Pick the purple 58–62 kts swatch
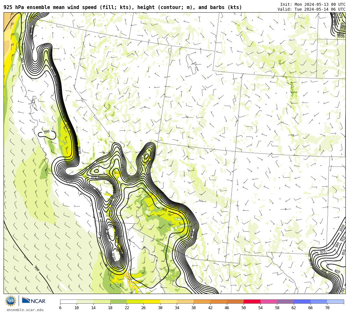 pyautogui.click(x=285, y=301)
